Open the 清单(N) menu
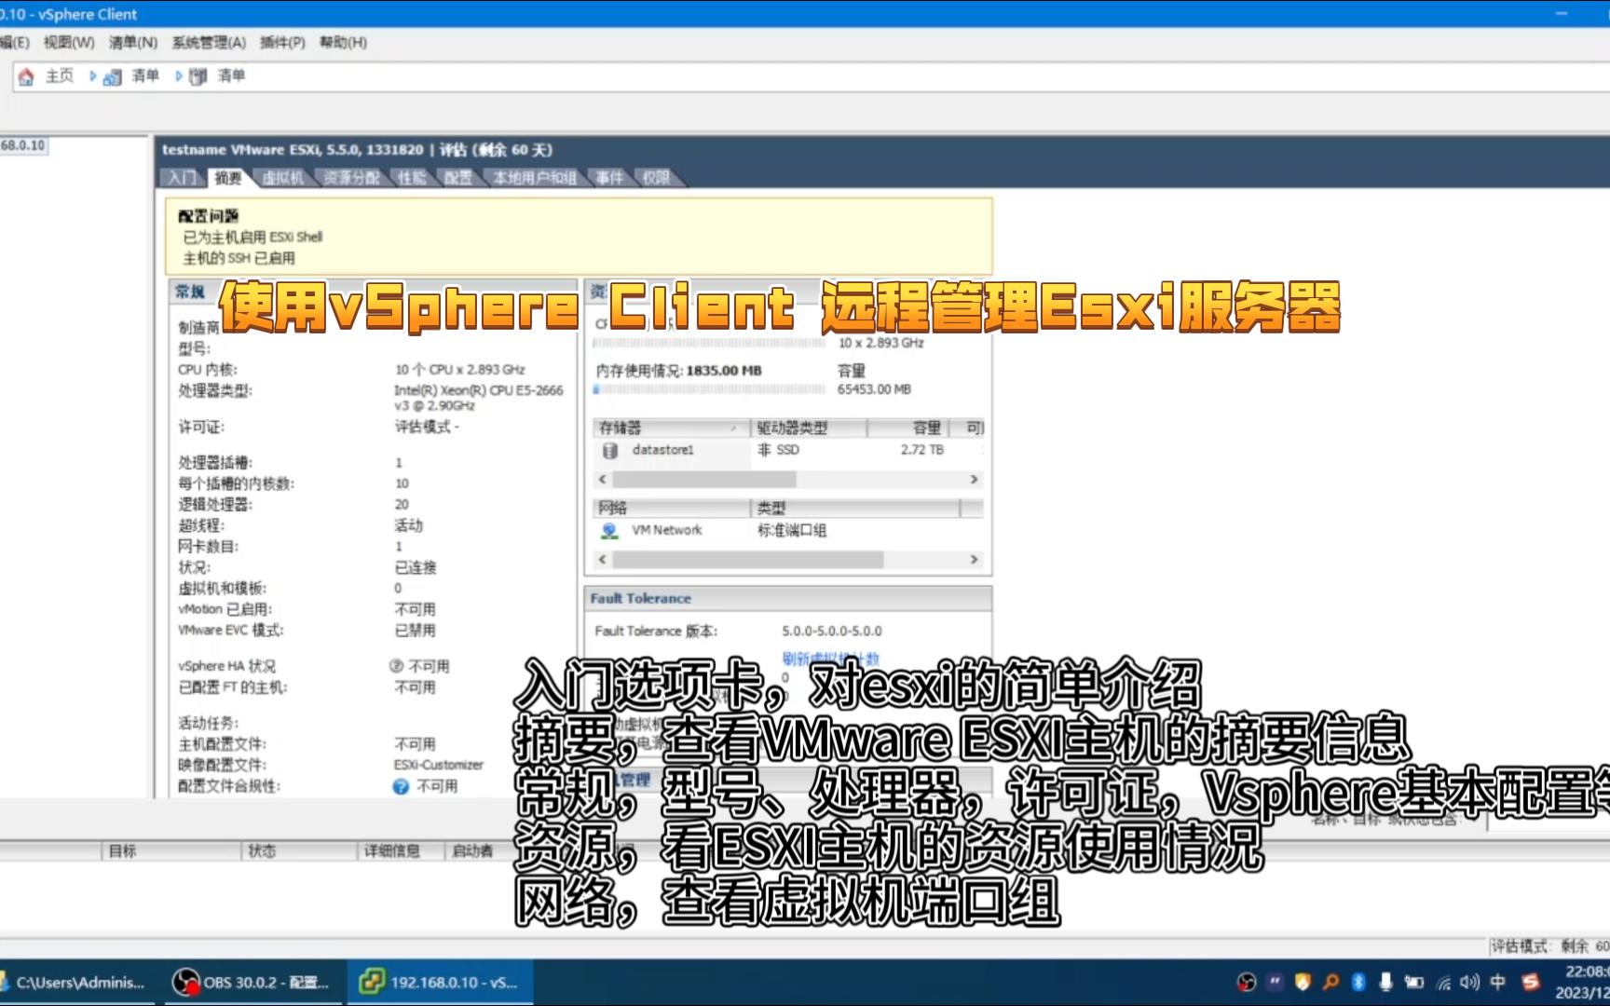Viewport: 1610px width, 1006px height. pos(133,43)
